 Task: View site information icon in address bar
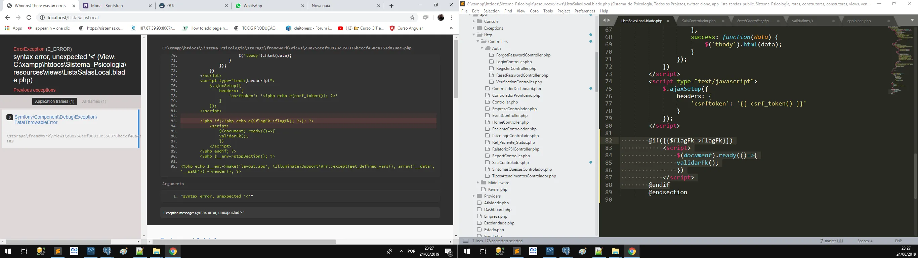point(42,17)
